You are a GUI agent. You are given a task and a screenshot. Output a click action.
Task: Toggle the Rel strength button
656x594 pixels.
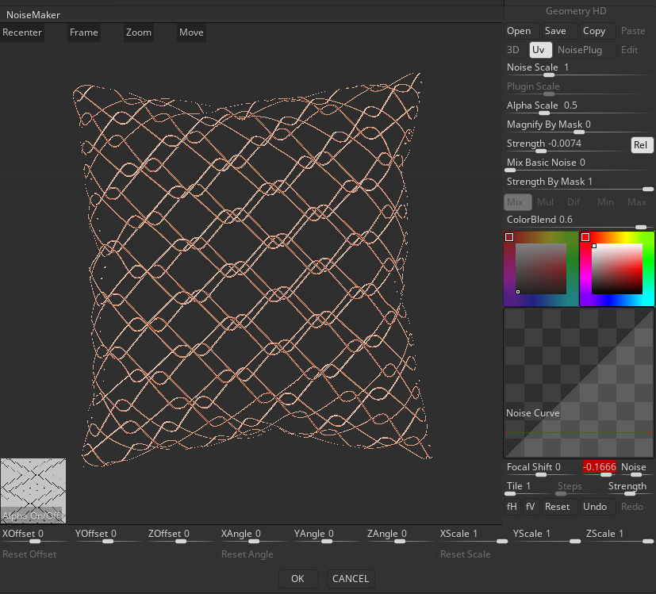[x=642, y=145]
